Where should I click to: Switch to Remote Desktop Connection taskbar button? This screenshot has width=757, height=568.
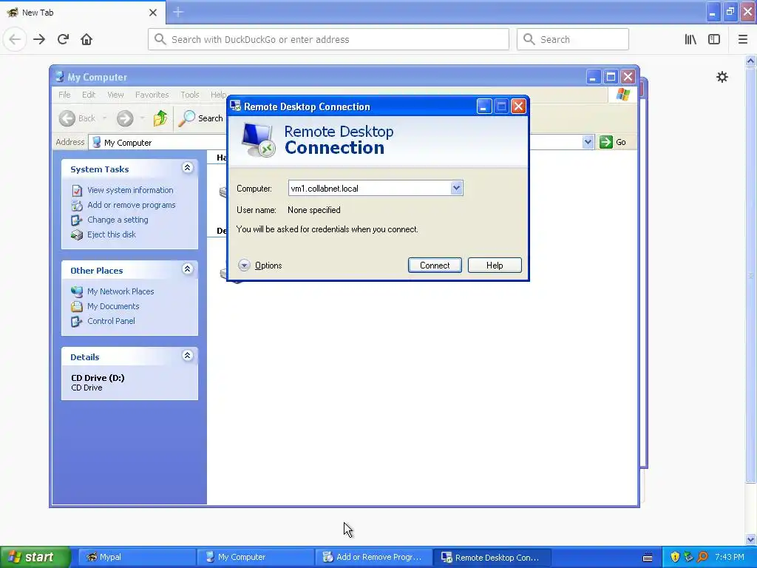(492, 557)
